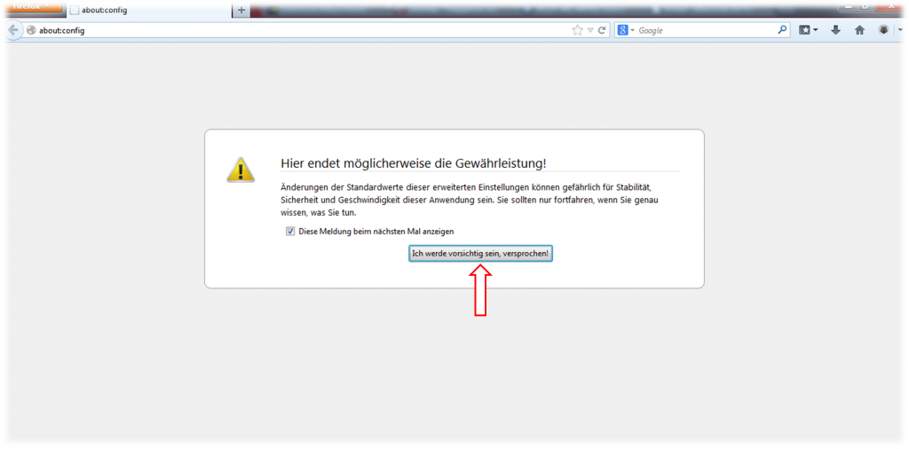Image resolution: width=909 pixels, height=449 pixels.
Task: Reload the about:config page
Action: point(602,30)
